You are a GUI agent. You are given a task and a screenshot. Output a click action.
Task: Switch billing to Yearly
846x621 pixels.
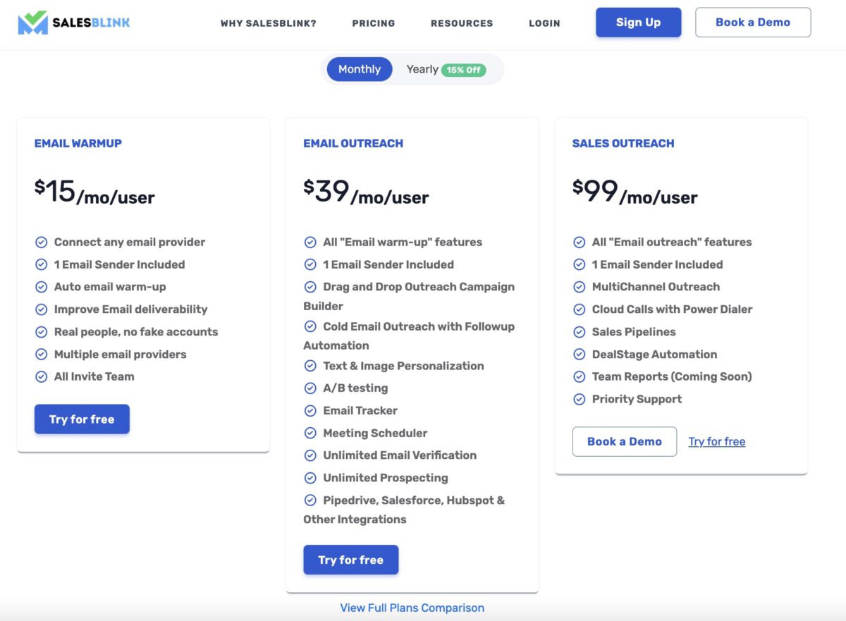click(422, 69)
